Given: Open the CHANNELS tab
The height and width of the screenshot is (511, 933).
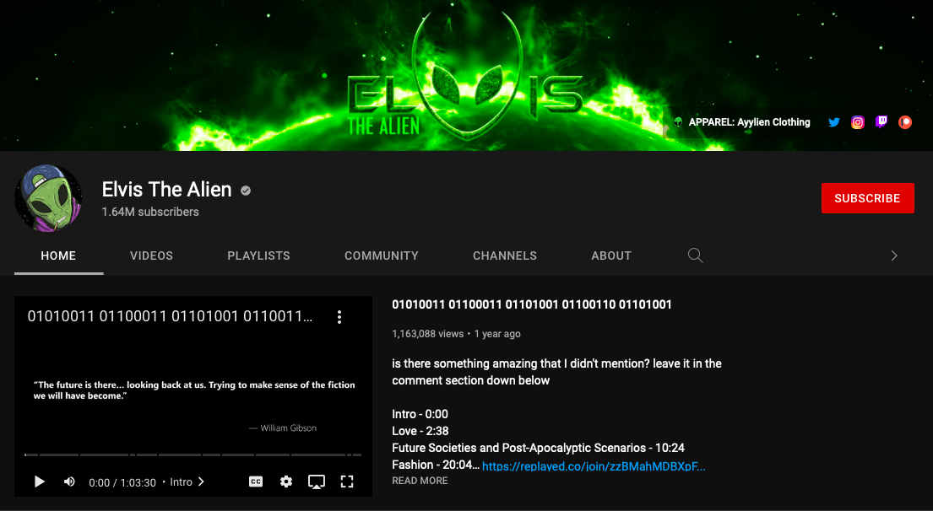Looking at the screenshot, I should tap(505, 256).
